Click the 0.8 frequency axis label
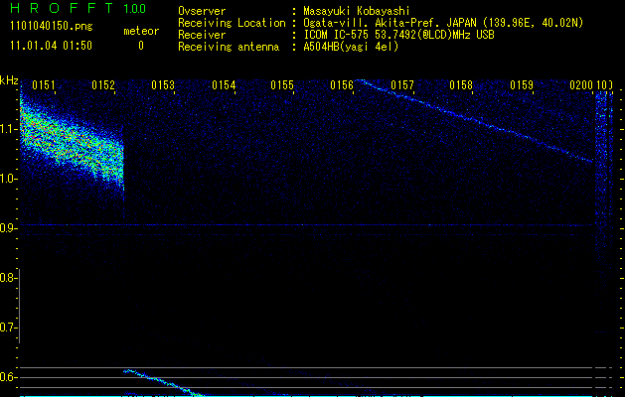Screen dimensions: 625x397 [8, 278]
